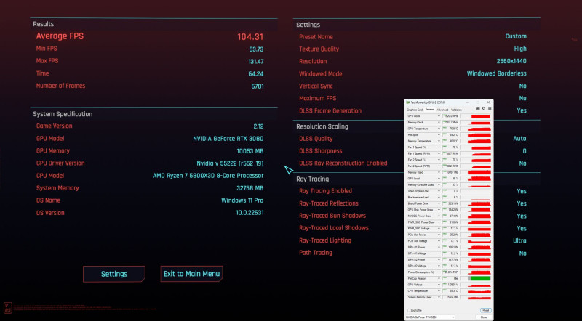Click the OS Version value 10.0.22631
582x321 pixels.
[x=250, y=213]
